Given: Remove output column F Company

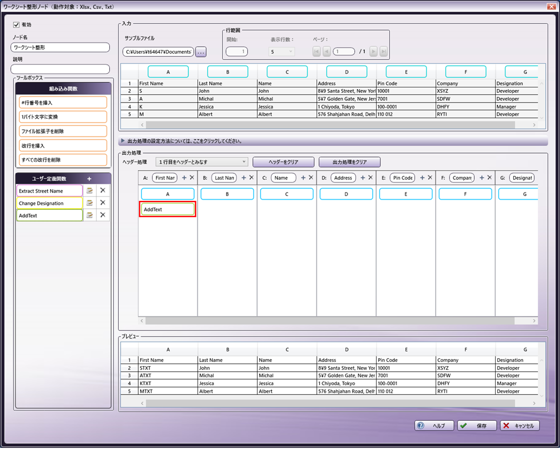Looking at the screenshot, I should click(x=490, y=178).
